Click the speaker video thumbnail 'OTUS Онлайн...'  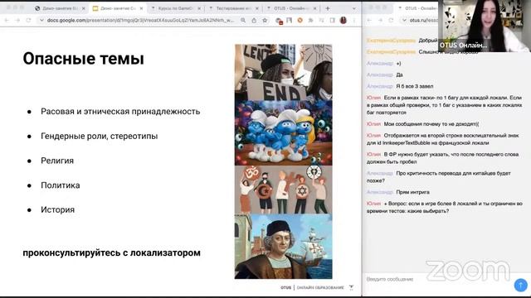[485, 26]
